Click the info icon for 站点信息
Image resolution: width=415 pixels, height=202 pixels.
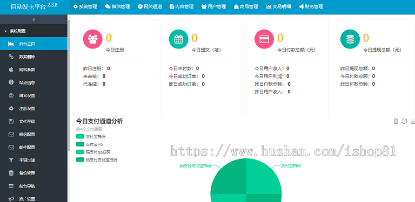click(11, 82)
